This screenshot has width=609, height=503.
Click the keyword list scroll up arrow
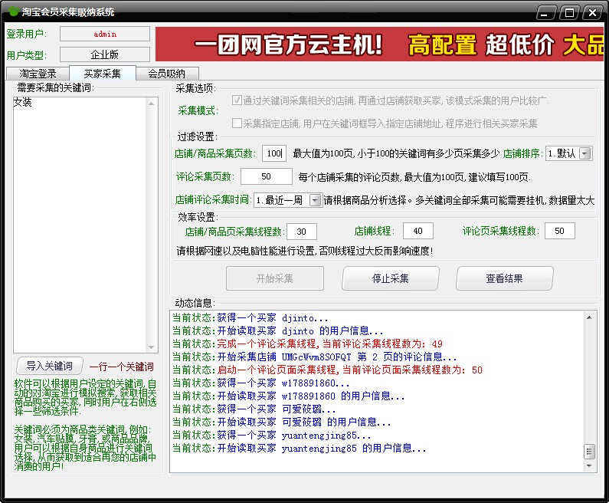[152, 104]
